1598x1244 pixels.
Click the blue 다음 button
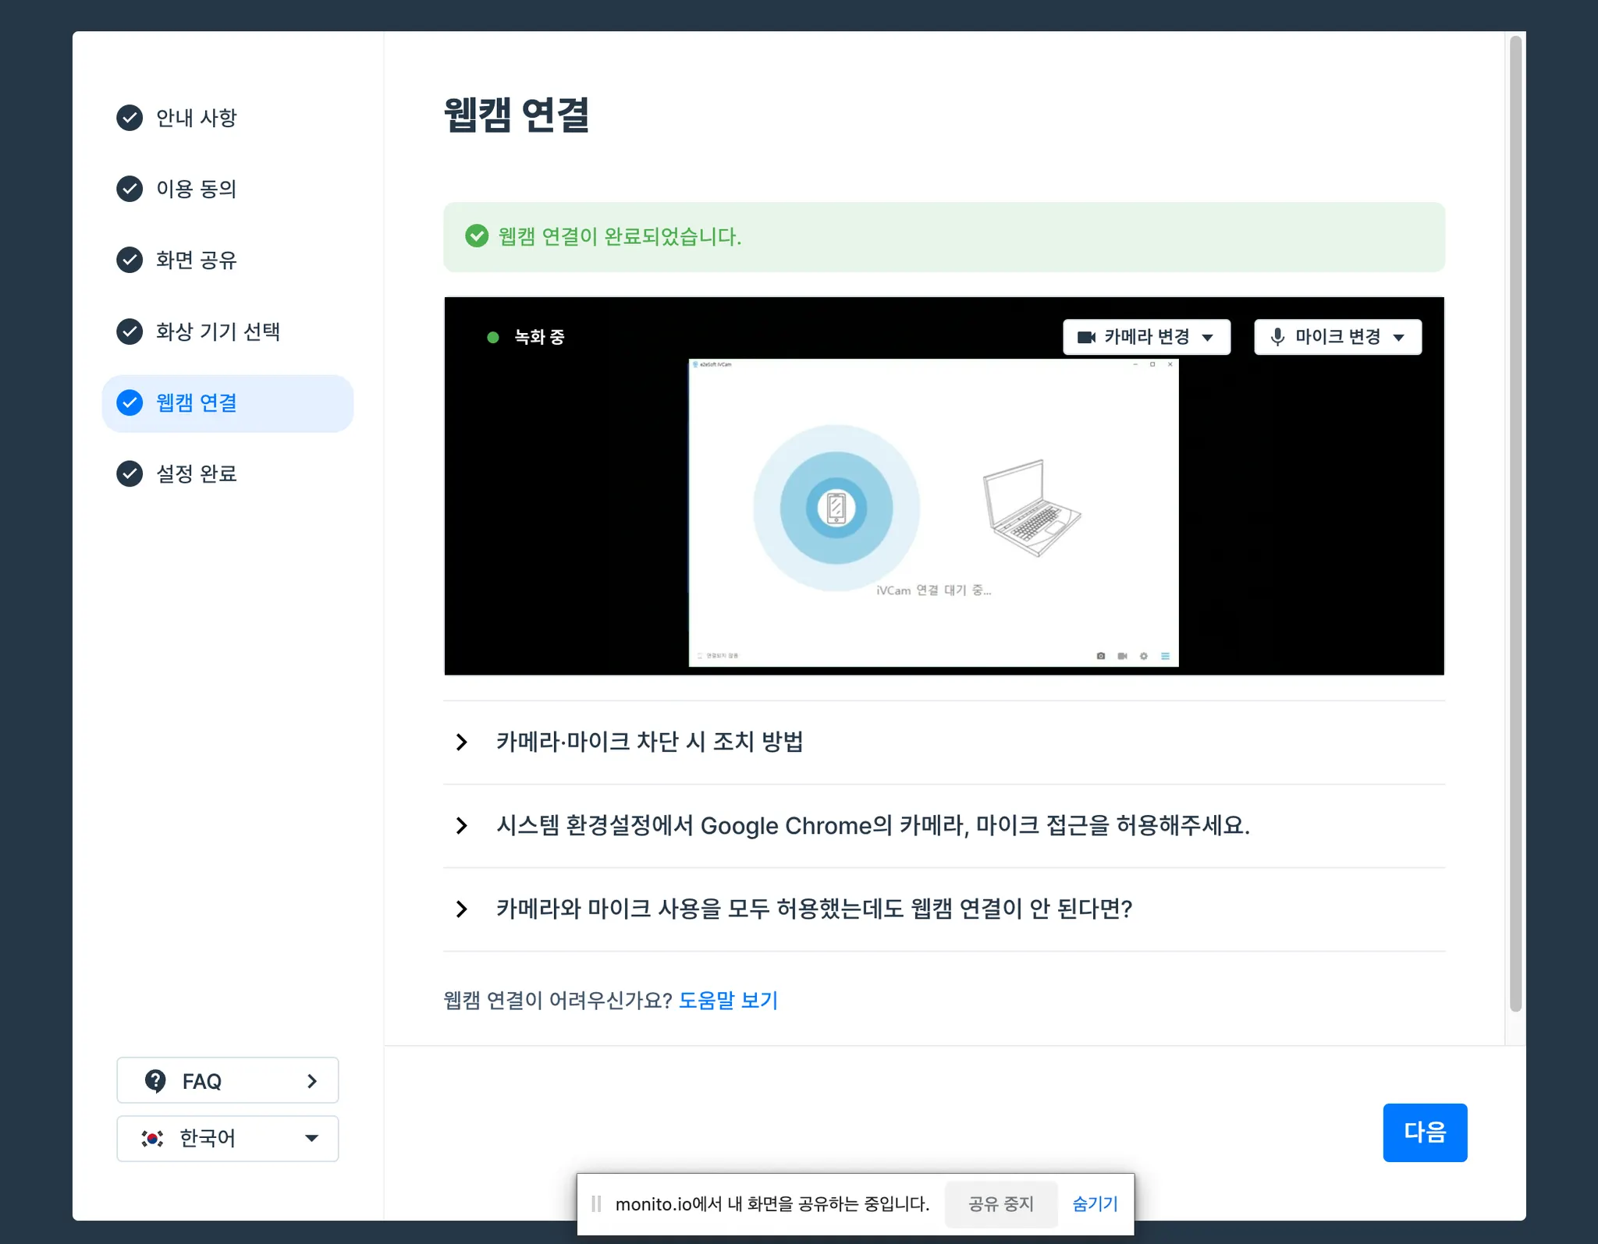(1424, 1132)
